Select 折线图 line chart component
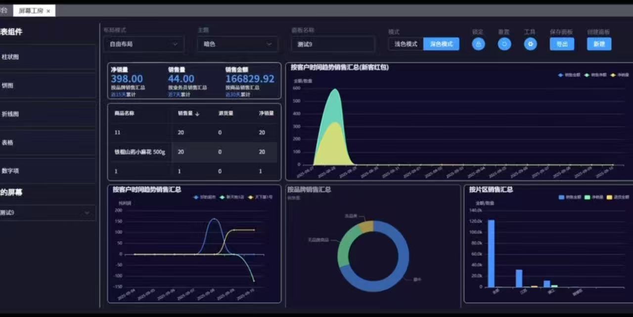 pyautogui.click(x=47, y=114)
